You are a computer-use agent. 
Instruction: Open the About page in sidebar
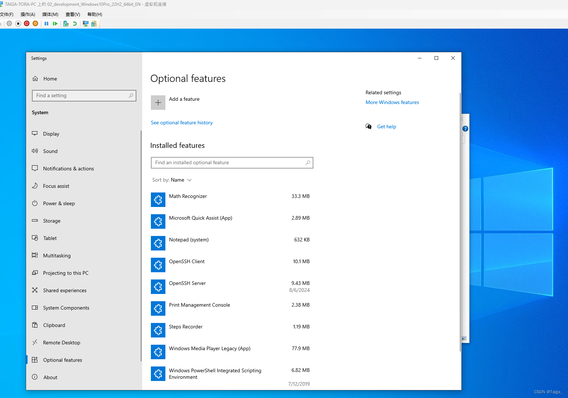coord(84,377)
